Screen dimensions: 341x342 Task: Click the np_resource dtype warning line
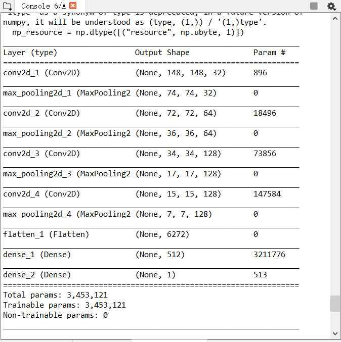click(128, 33)
